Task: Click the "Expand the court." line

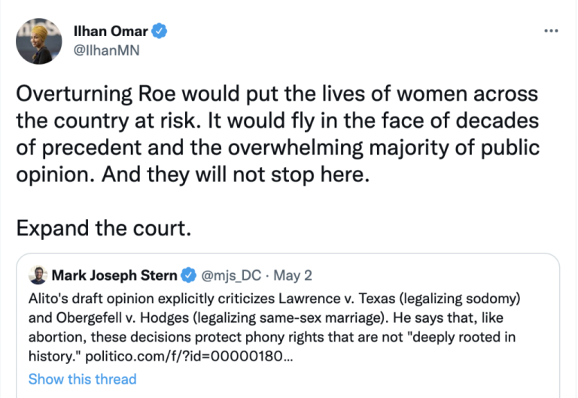Action: 103,226
